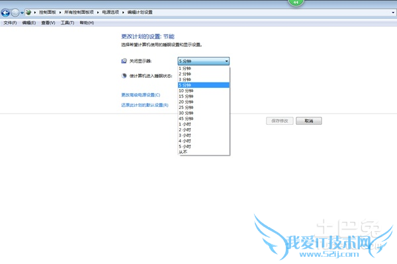Open the 工具(T) menu
The width and height of the screenshot is (397, 264).
click(x=67, y=22)
